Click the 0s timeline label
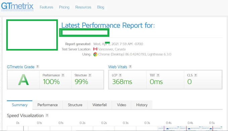 [x=18, y=123]
